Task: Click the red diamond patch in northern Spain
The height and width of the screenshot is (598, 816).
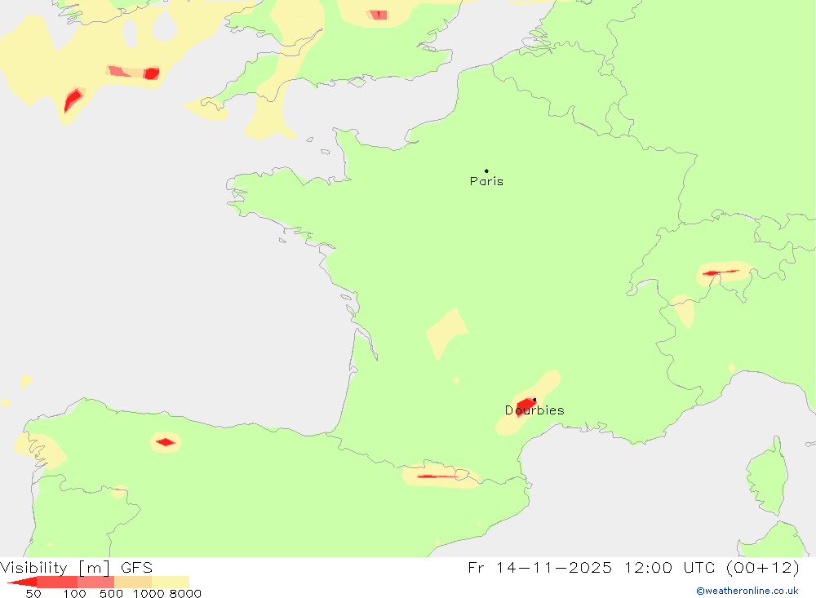Action: coord(166,442)
